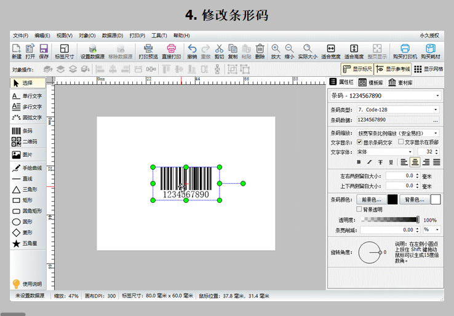Image resolution: width=454 pixels, height=316 pixels.
Task: Open the 标签尺寸 label size tool
Action: [x=64, y=52]
